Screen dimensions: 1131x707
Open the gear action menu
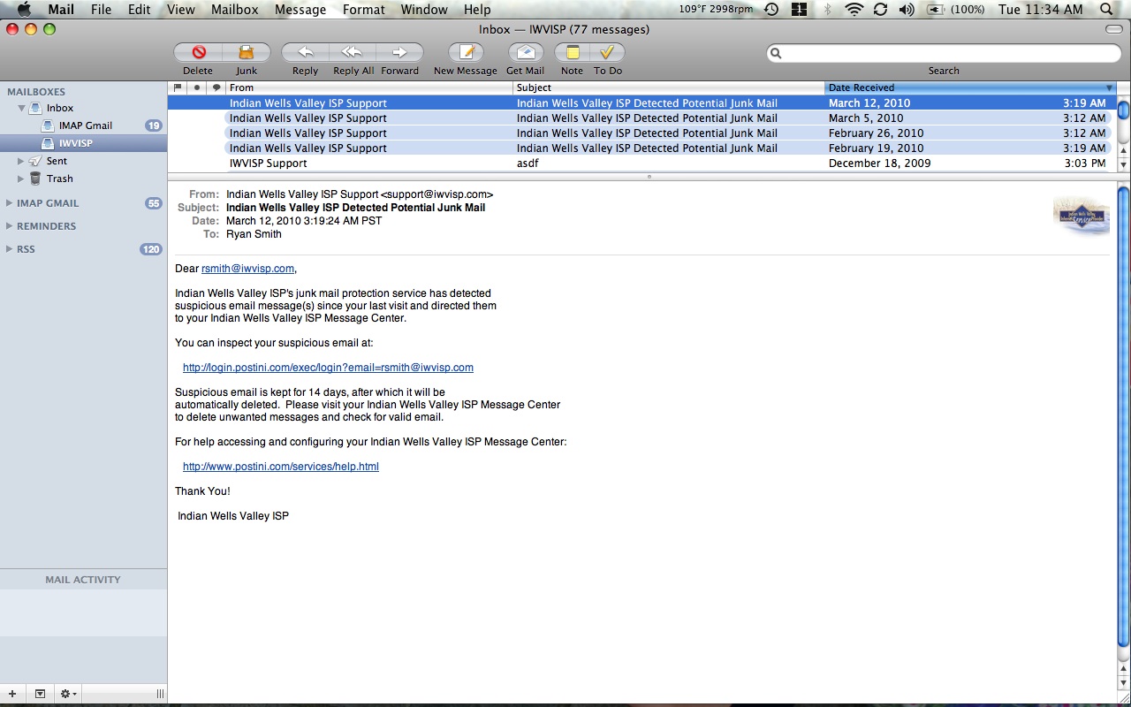pyautogui.click(x=68, y=695)
